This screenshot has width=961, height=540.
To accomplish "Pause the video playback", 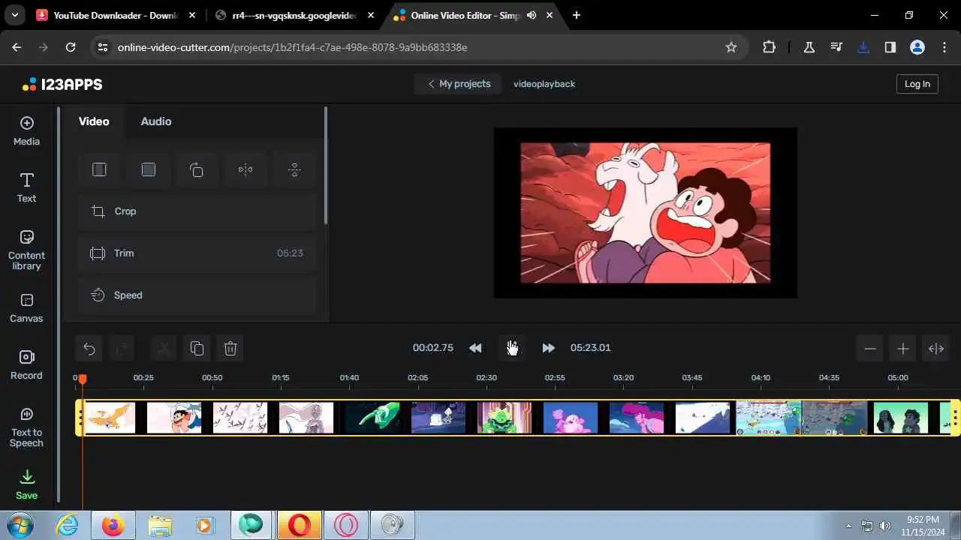I will click(512, 348).
